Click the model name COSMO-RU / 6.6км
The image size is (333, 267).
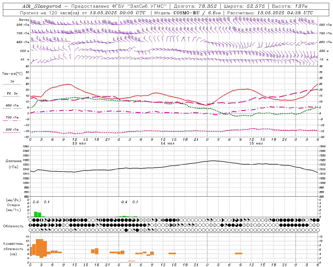197,13
